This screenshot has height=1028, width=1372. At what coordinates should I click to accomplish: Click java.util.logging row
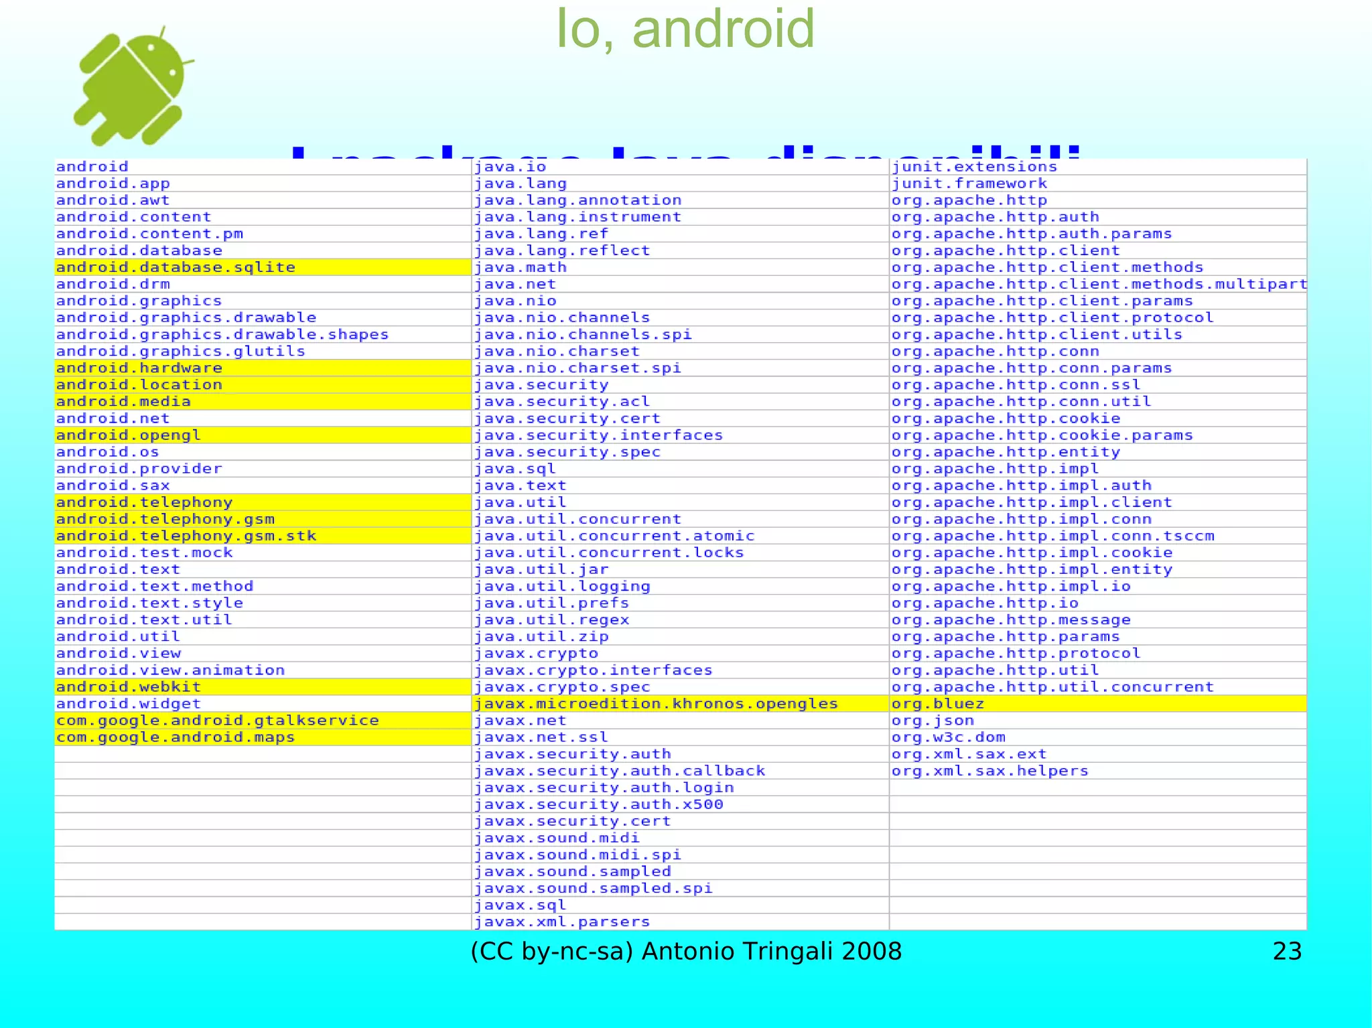(681, 586)
